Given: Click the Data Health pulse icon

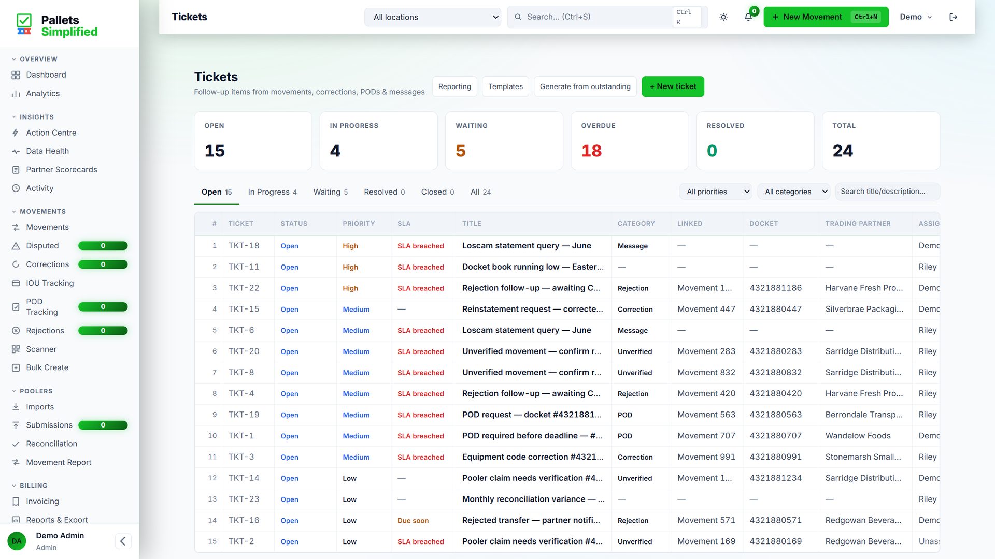Looking at the screenshot, I should pyautogui.click(x=16, y=151).
